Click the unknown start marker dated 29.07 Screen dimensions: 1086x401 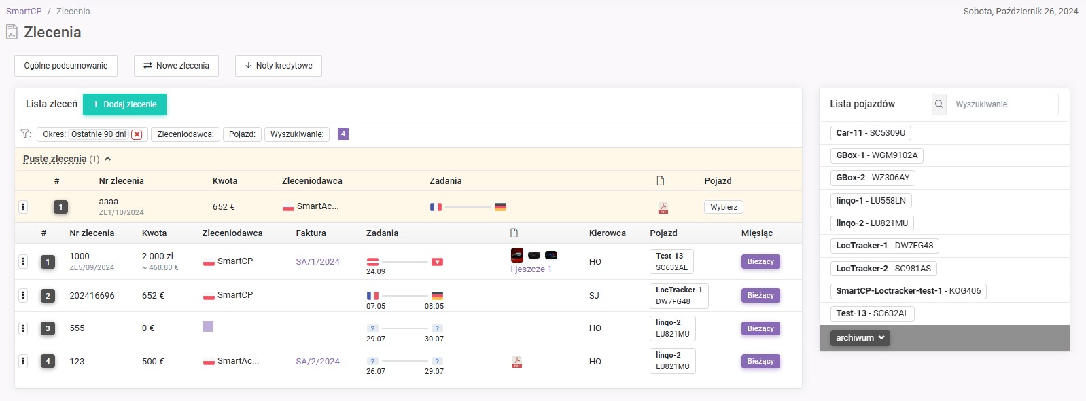pyautogui.click(x=372, y=328)
